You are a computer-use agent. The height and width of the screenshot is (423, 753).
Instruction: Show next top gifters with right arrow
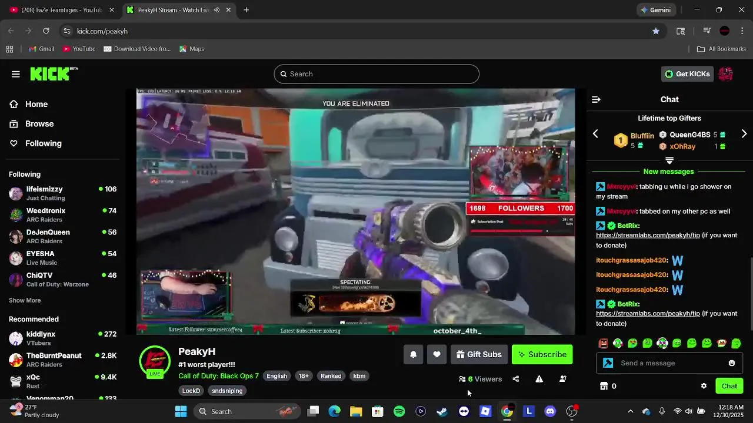pos(744,134)
